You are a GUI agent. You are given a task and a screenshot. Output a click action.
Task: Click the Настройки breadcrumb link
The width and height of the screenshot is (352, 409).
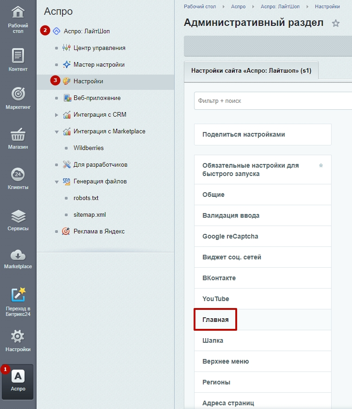click(x=327, y=6)
